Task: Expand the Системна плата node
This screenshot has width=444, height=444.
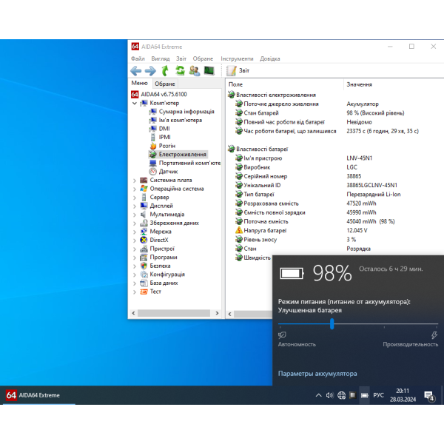Action: (x=135, y=181)
